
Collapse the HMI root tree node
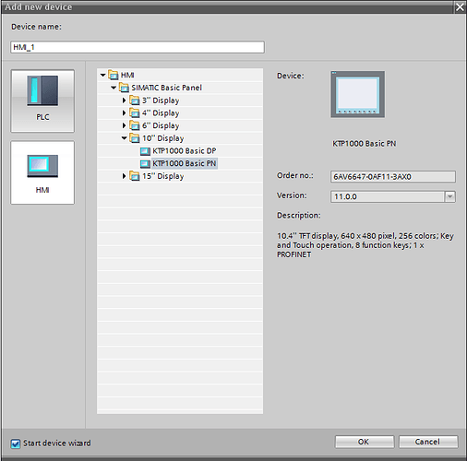tap(103, 75)
